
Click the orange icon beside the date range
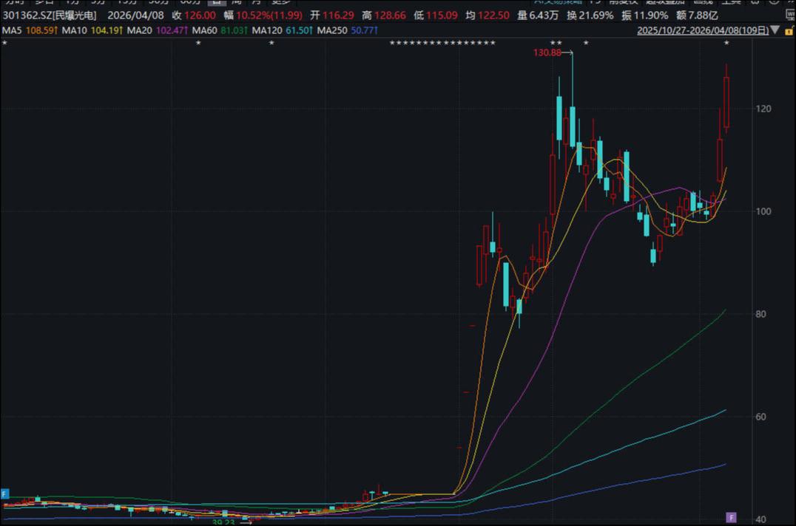tap(789, 30)
